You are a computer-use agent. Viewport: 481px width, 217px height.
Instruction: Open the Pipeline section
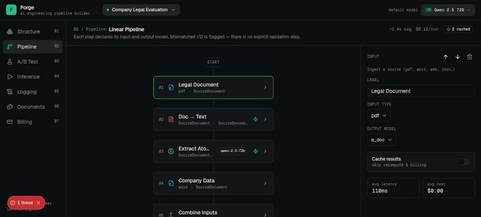point(33,47)
